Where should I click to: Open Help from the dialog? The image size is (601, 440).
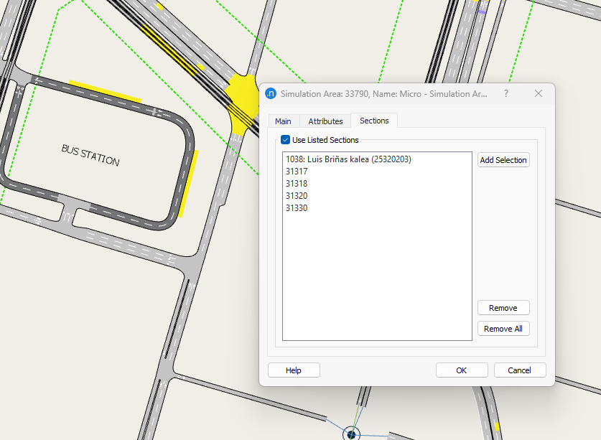pyautogui.click(x=293, y=370)
